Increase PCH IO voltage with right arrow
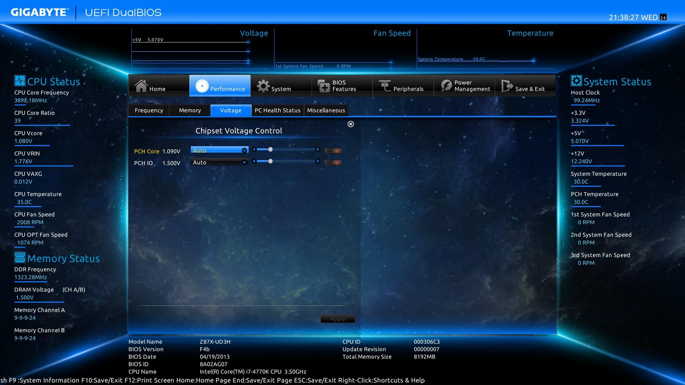This screenshot has height=385, width=685. (x=318, y=161)
